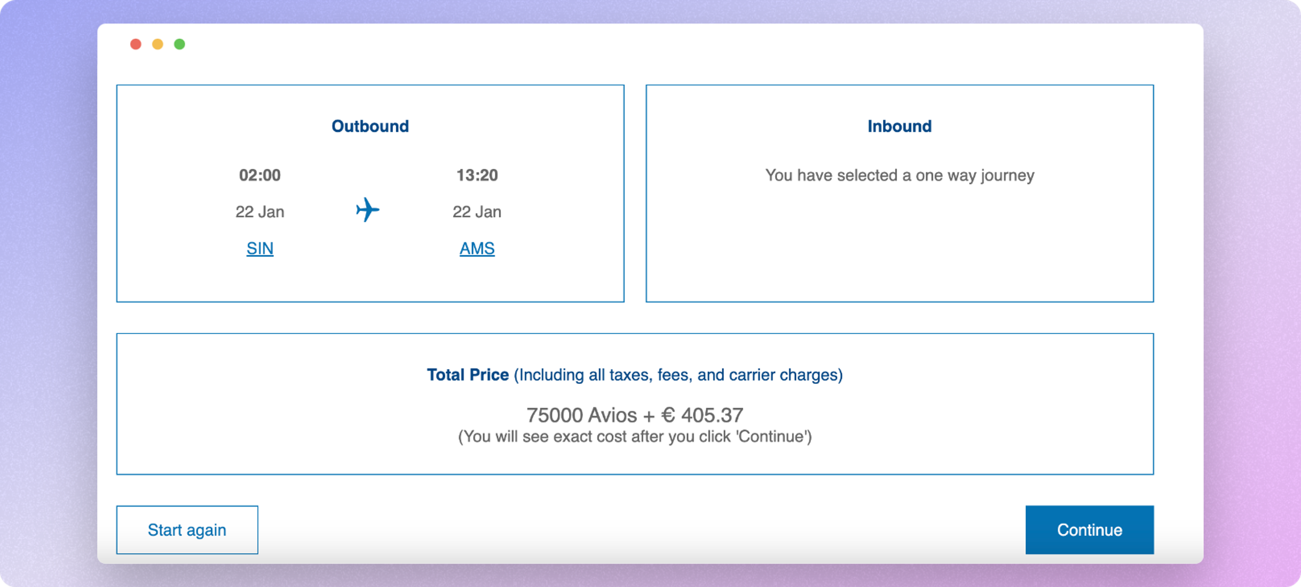This screenshot has width=1301, height=587.
Task: Click the green maximize window button
Action: pos(179,44)
